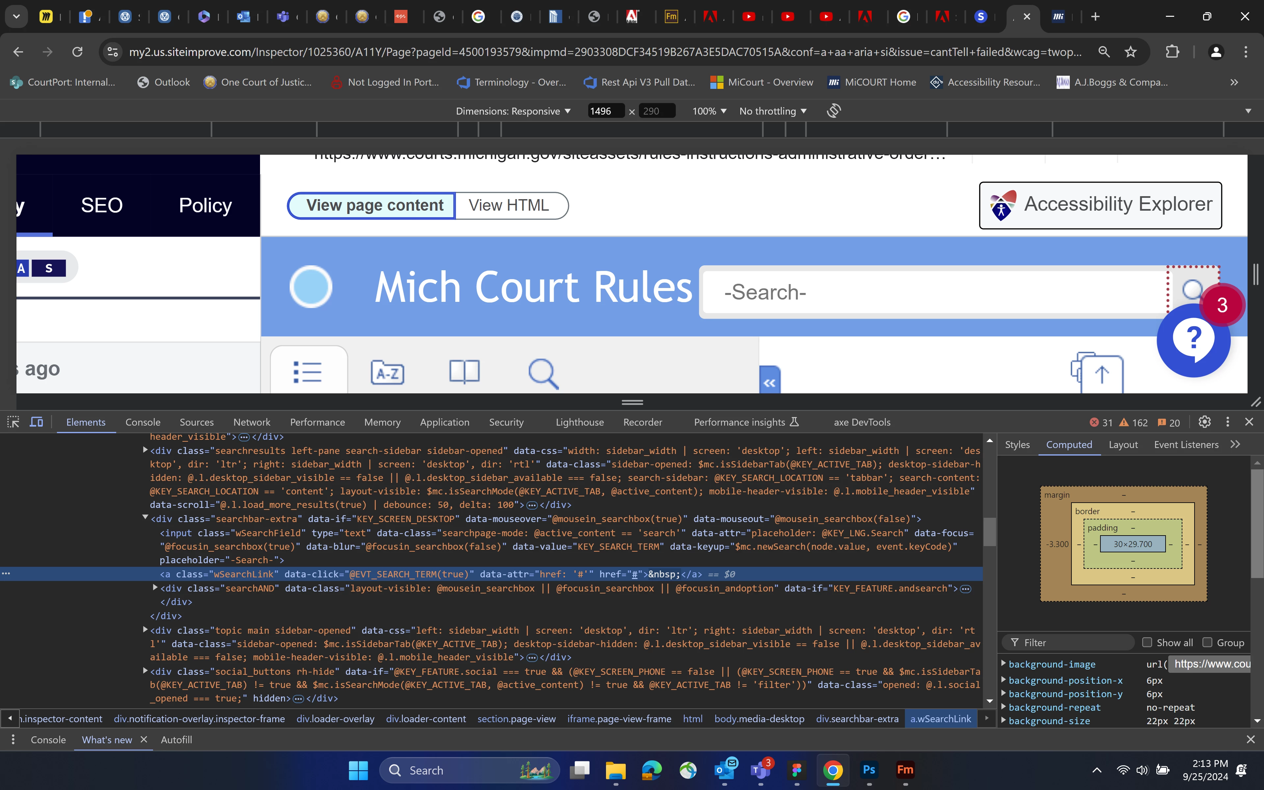
Task: Open the table of contents list icon
Action: (308, 373)
